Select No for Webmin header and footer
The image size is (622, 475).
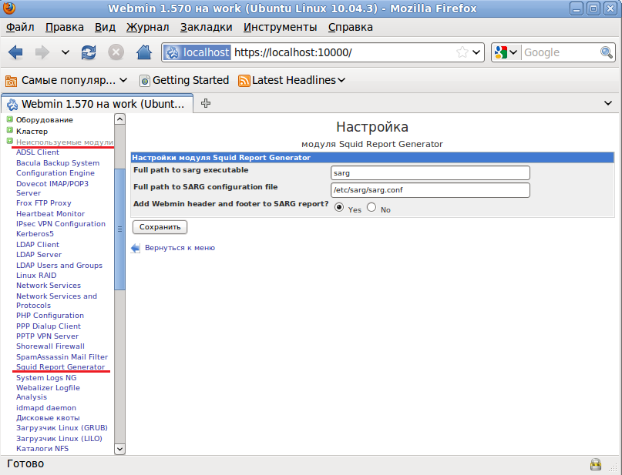click(x=372, y=207)
